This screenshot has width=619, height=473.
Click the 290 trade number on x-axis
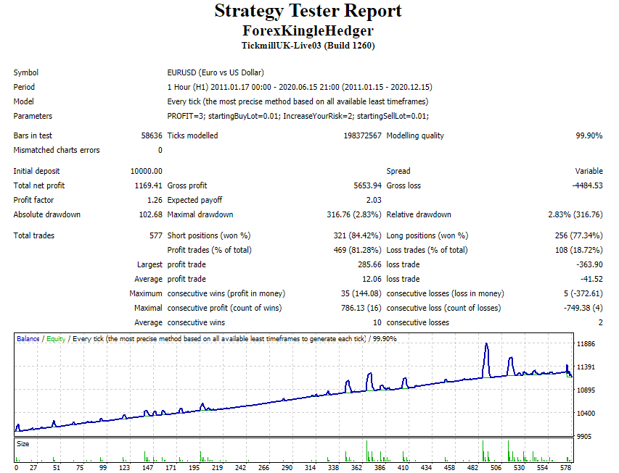tap(287, 467)
